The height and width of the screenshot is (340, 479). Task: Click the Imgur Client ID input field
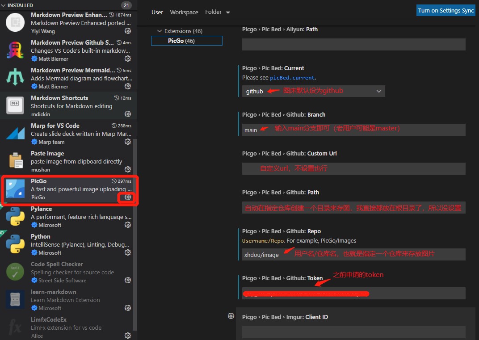point(354,332)
